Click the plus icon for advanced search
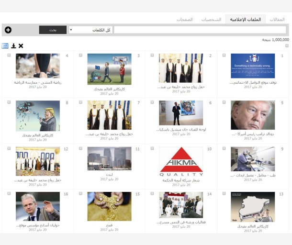The height and width of the screenshot is (245, 292). [8, 30]
